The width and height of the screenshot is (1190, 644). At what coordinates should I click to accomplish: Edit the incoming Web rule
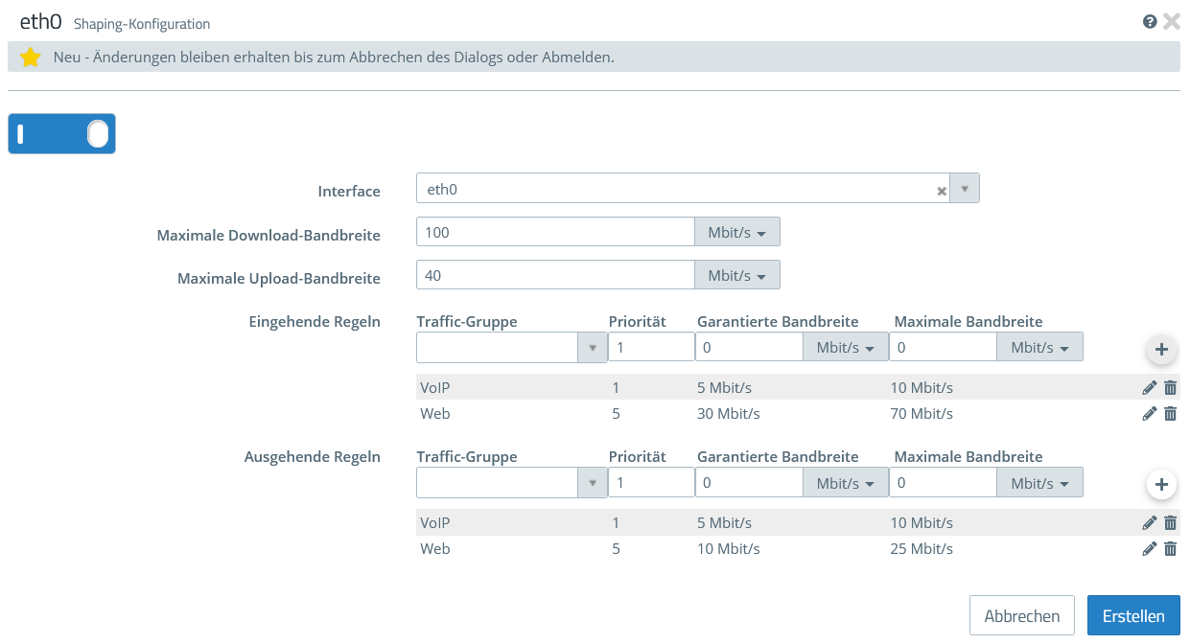(x=1150, y=414)
